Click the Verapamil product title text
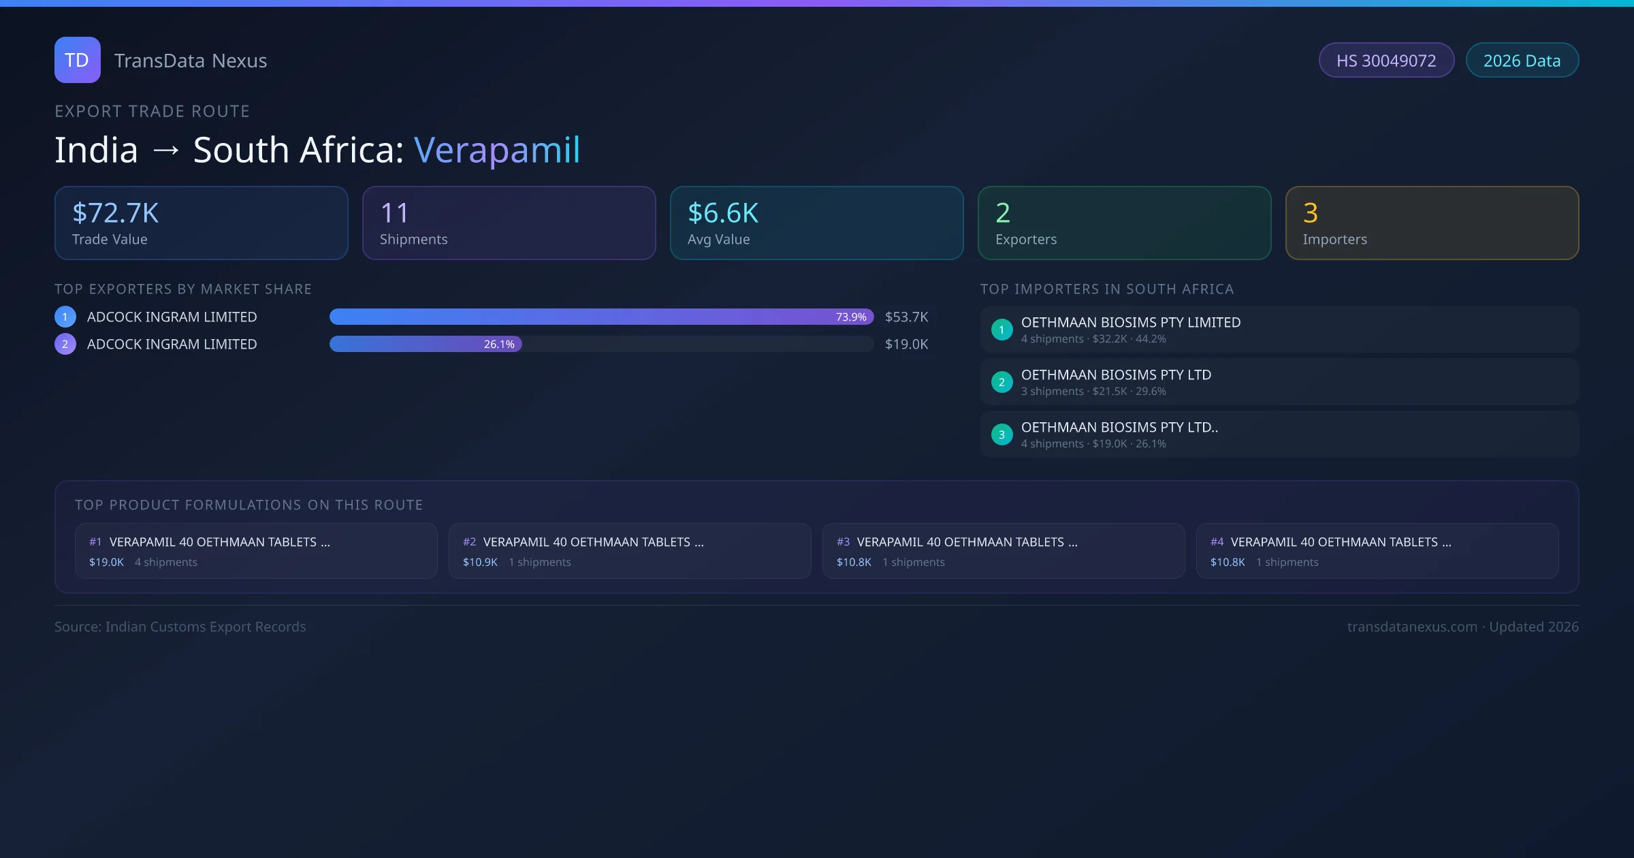 (497, 150)
